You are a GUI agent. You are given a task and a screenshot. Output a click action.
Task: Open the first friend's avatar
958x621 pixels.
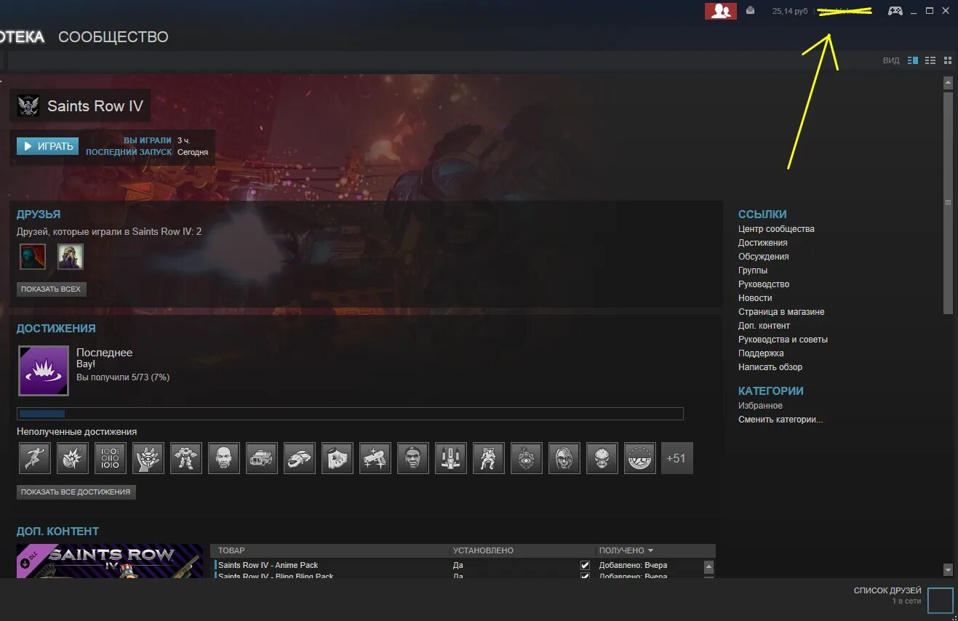pyautogui.click(x=33, y=257)
